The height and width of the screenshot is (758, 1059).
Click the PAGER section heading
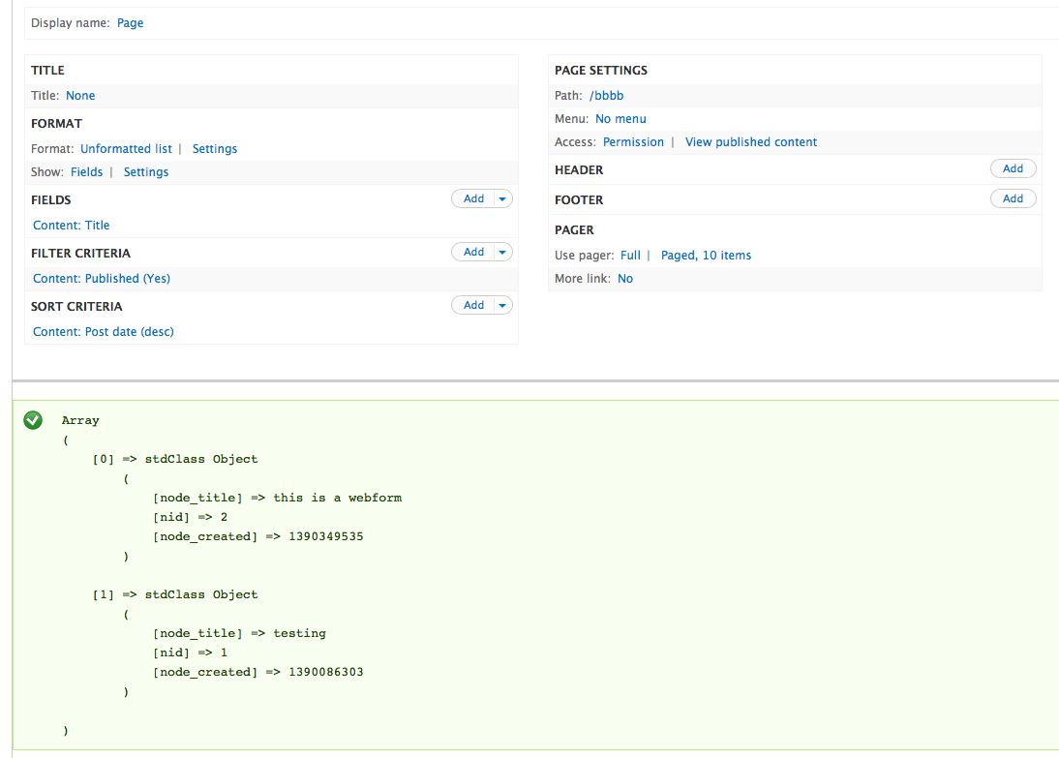coord(574,230)
